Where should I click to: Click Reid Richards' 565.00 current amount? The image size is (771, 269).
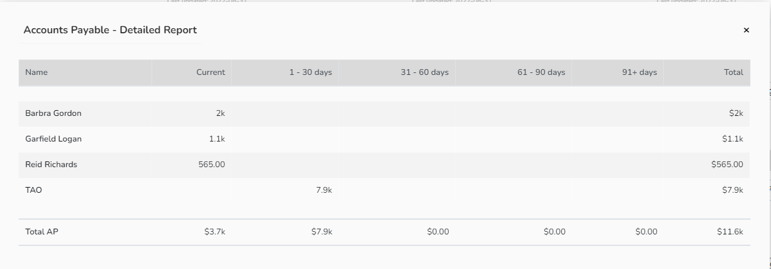[212, 165]
